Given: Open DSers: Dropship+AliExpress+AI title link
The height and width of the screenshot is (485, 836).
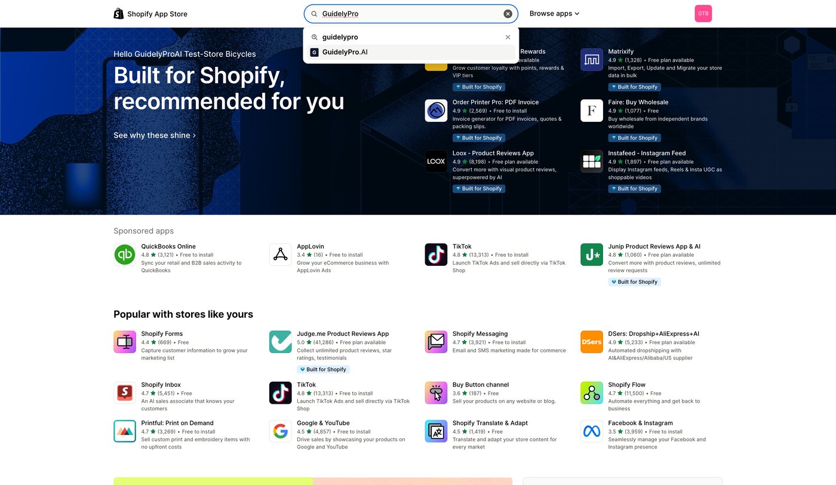Looking at the screenshot, I should point(653,334).
